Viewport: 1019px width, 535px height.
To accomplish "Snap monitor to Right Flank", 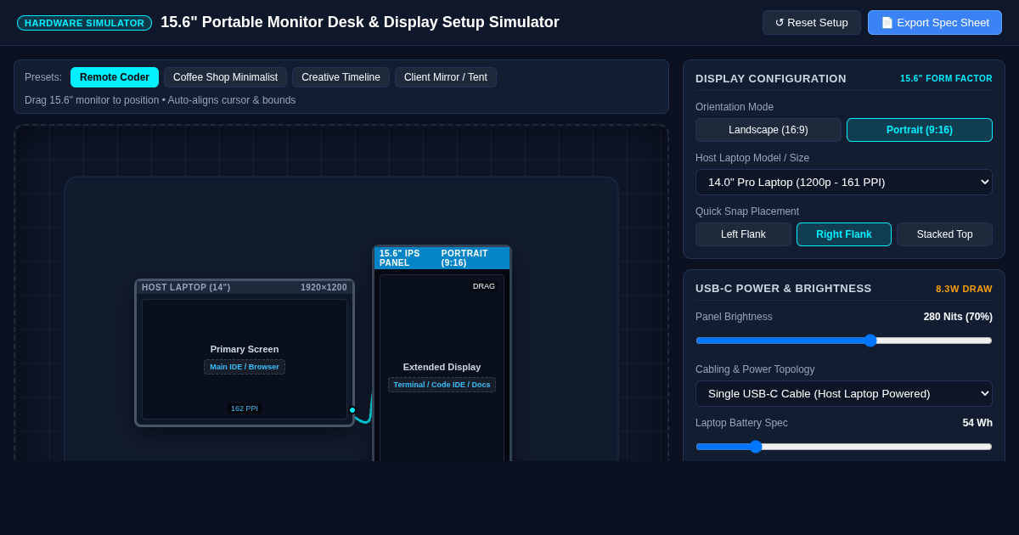I will [x=844, y=234].
